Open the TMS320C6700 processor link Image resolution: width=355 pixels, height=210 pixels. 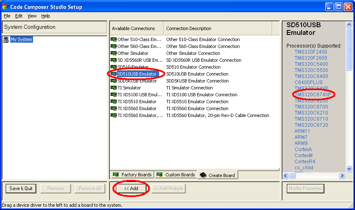click(311, 106)
